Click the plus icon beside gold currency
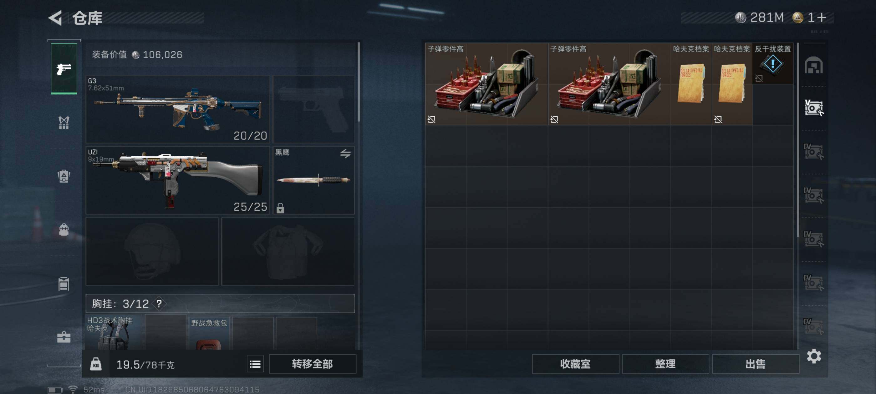This screenshot has width=876, height=394. click(821, 17)
